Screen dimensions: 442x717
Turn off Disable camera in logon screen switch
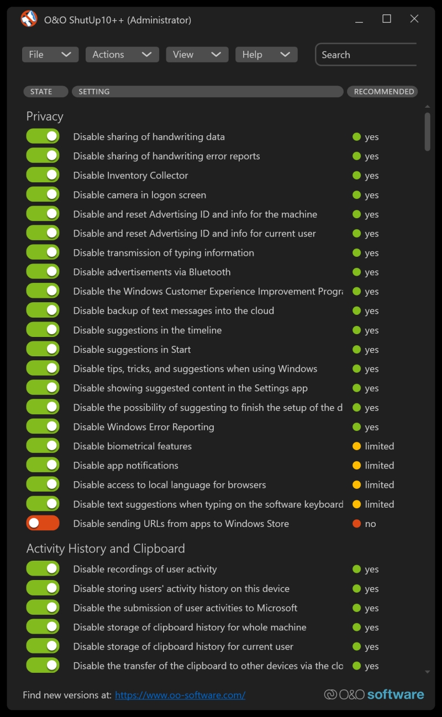(43, 194)
